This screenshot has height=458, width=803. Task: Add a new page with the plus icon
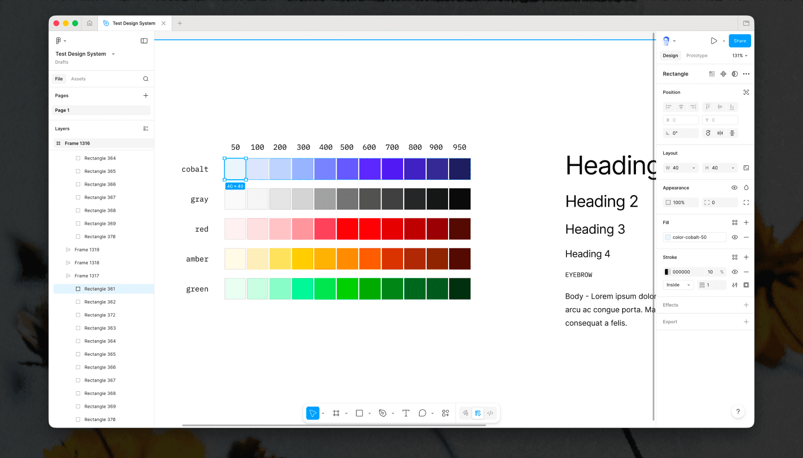point(146,95)
